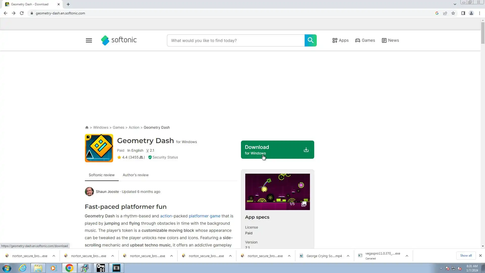Screen dimensions: 485x273
Task: Open the Games navigation item
Action: tap(365, 40)
